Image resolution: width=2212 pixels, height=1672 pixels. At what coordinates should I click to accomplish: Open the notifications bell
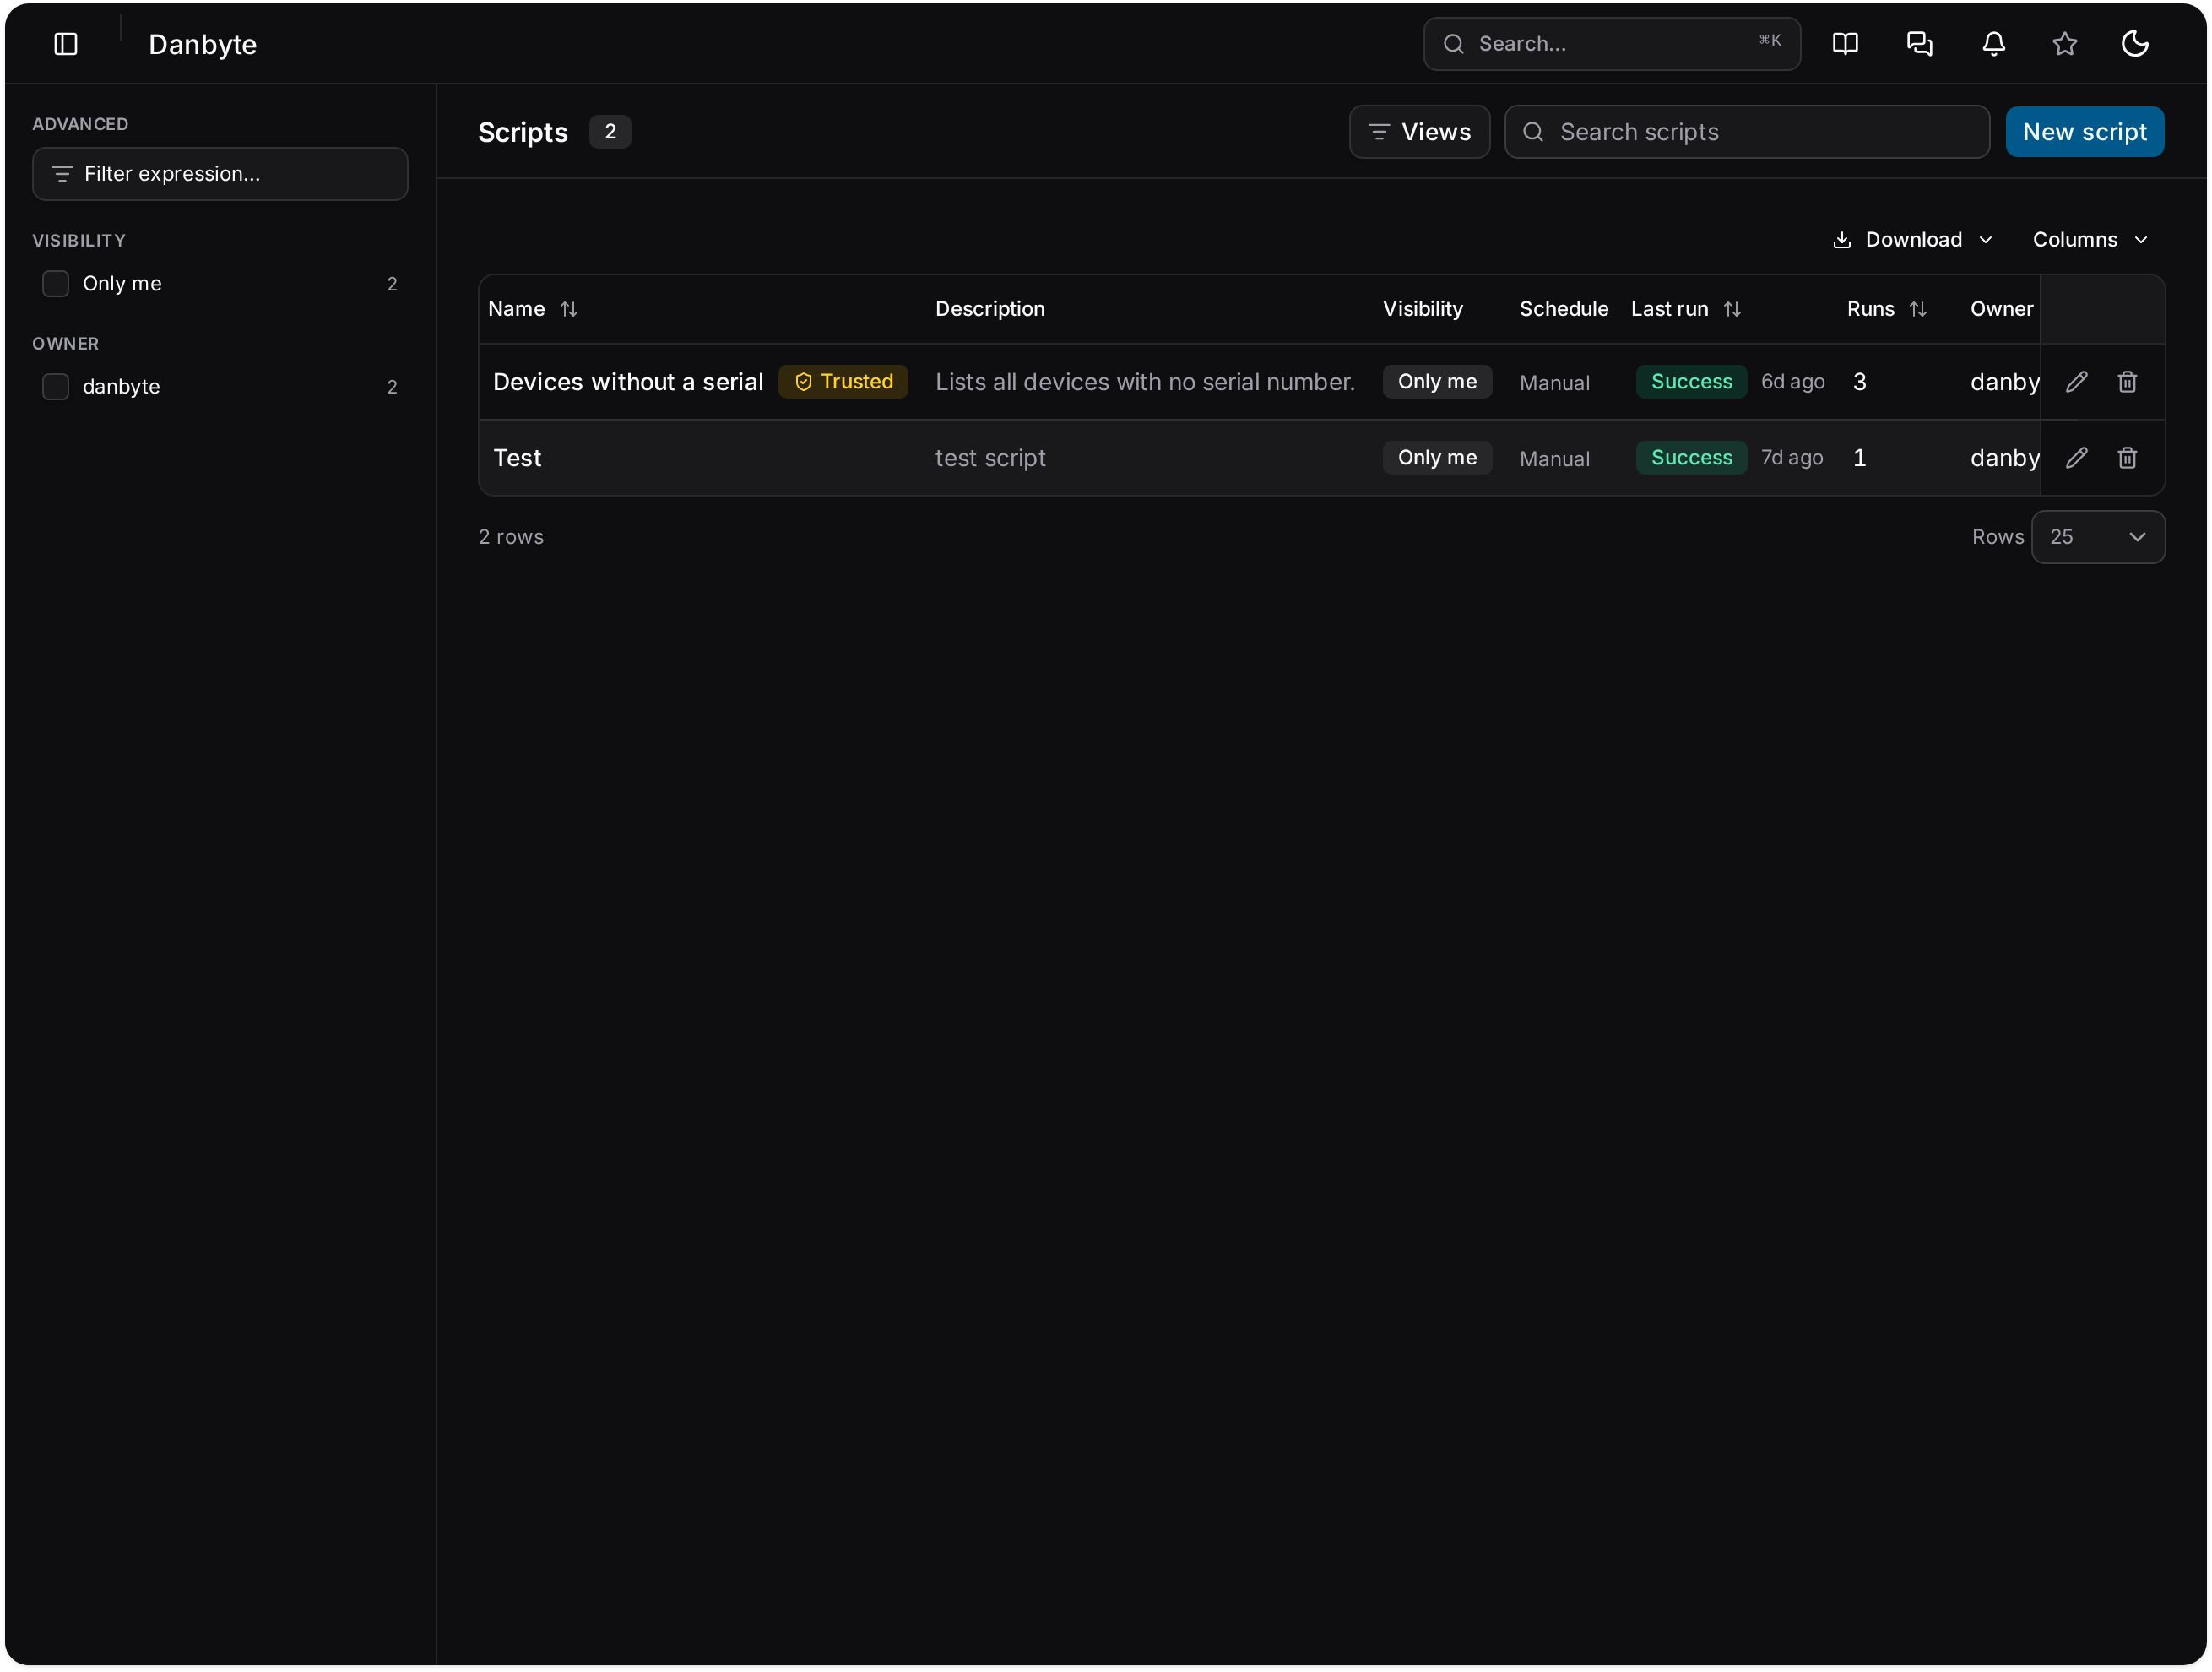click(x=1993, y=44)
